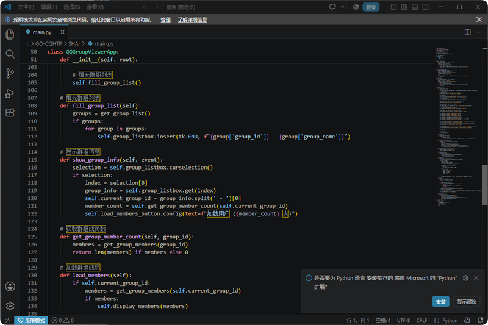Click the vertical scrollbar thumb
Screen dimensions: 488x325
point(484,185)
